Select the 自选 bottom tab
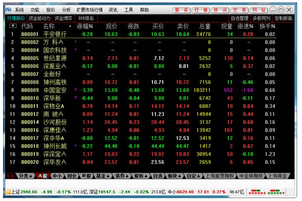302x201 pixels. click(158, 176)
